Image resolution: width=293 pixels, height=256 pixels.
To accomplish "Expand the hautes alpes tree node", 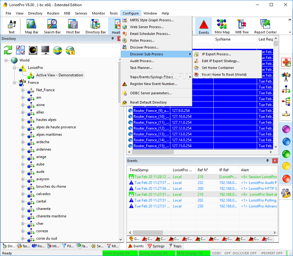I will tap(23, 120).
